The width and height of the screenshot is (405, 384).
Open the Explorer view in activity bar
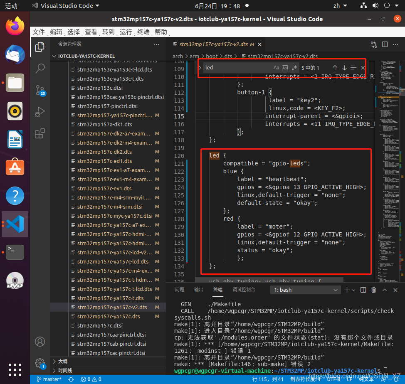[40, 47]
